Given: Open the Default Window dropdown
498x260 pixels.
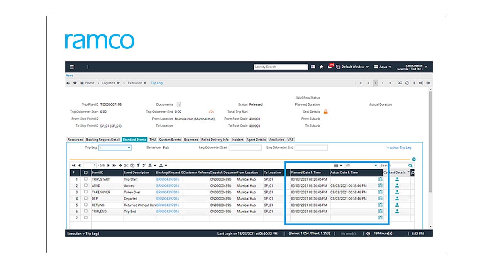Looking at the screenshot, I should tap(352, 67).
